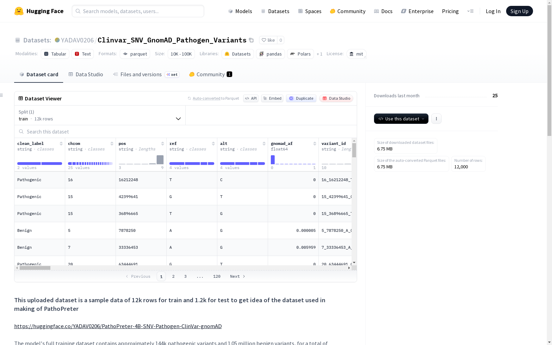Open the left sidebar hamburger icon
The image size is (552, 345).
(1, 95)
